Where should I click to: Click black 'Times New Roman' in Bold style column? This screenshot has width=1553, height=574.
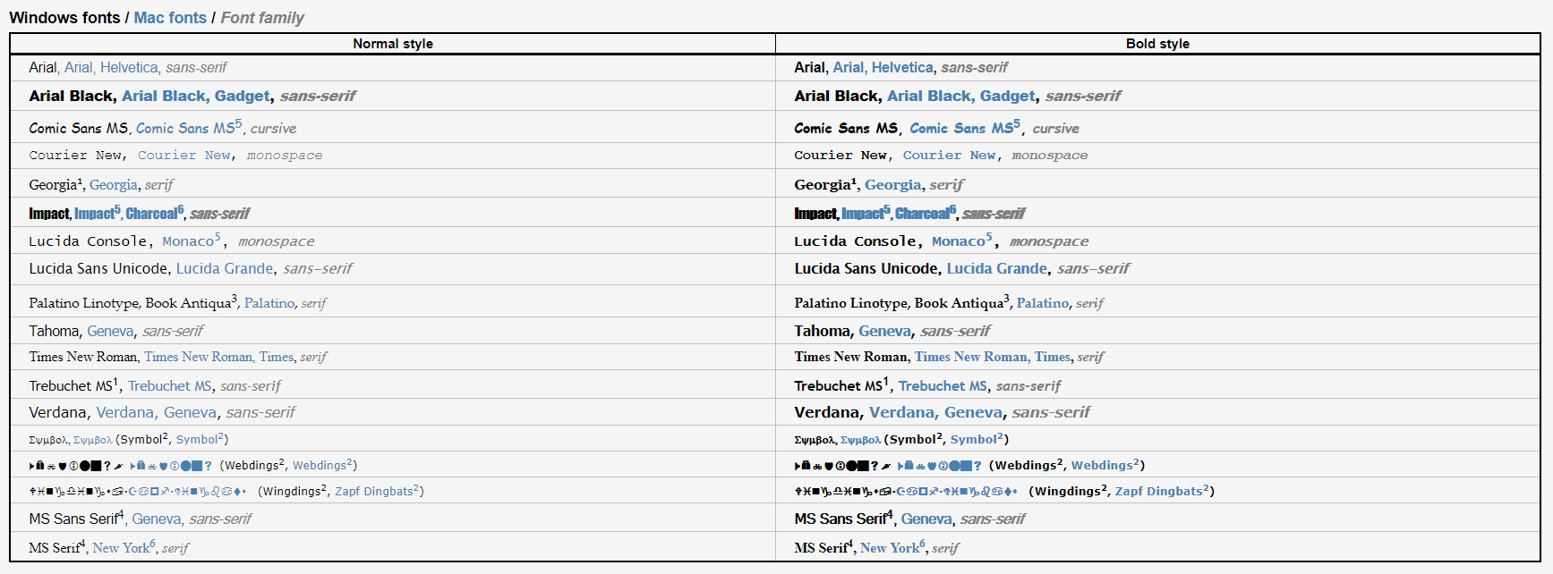click(850, 357)
